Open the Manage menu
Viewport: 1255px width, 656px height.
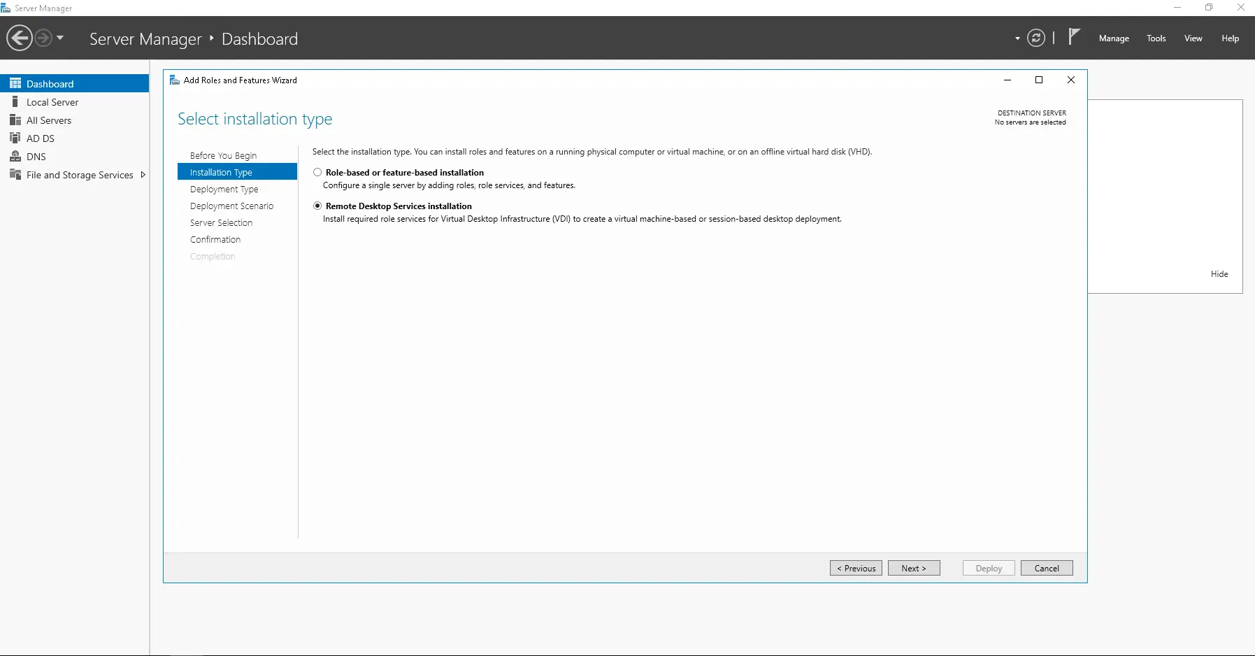[1113, 38]
